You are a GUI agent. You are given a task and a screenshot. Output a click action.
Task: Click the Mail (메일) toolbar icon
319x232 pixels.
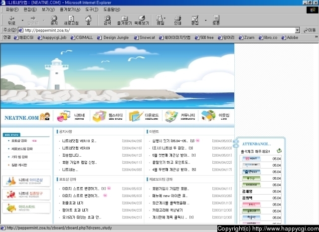coord(160,20)
